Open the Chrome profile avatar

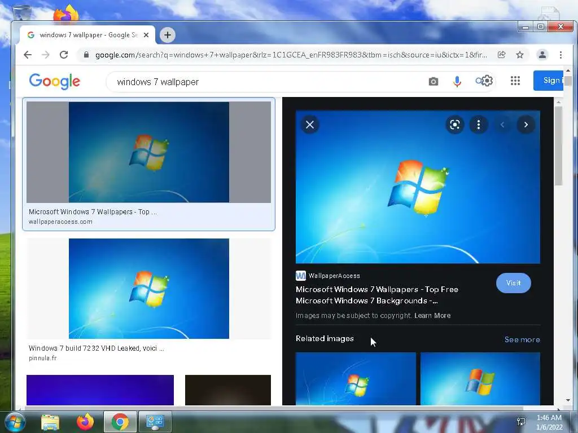coord(542,55)
